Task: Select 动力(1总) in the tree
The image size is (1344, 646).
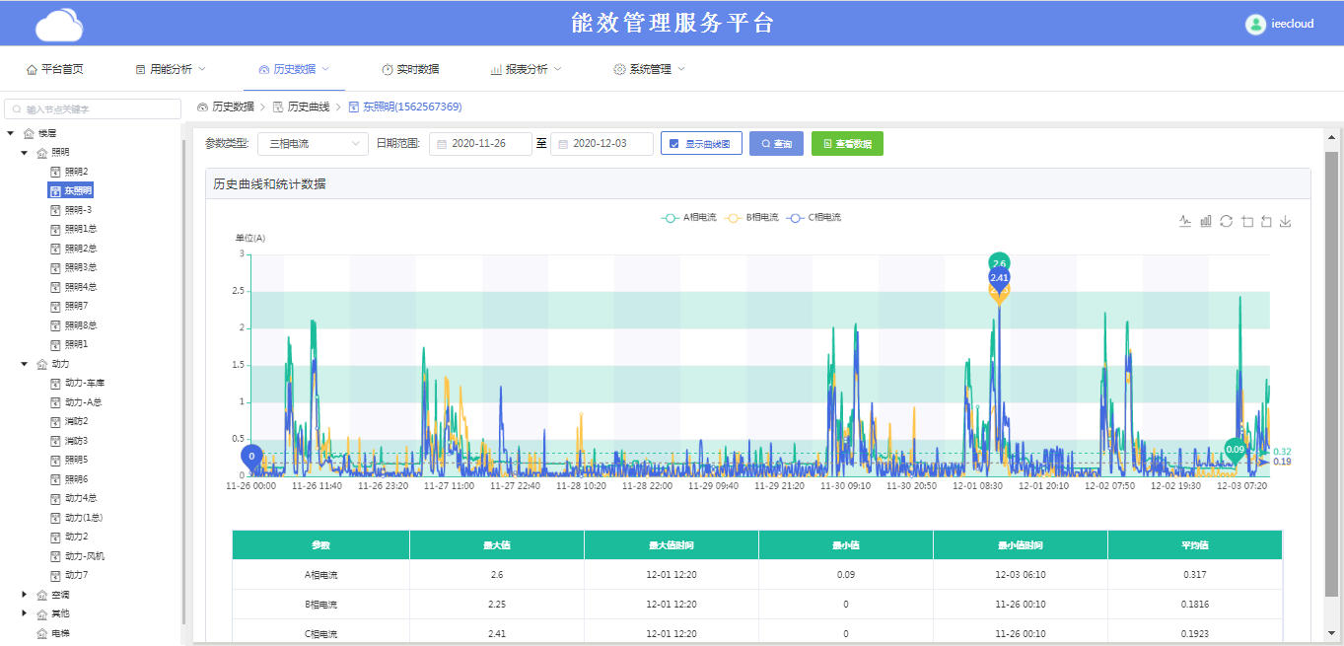Action: (84, 518)
